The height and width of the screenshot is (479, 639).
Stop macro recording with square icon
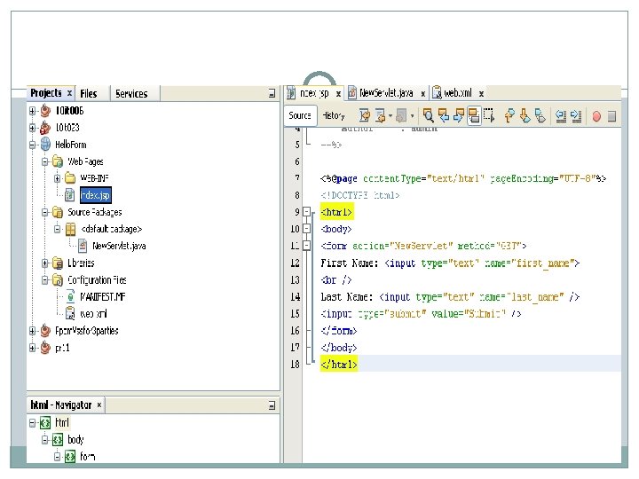[x=612, y=115]
